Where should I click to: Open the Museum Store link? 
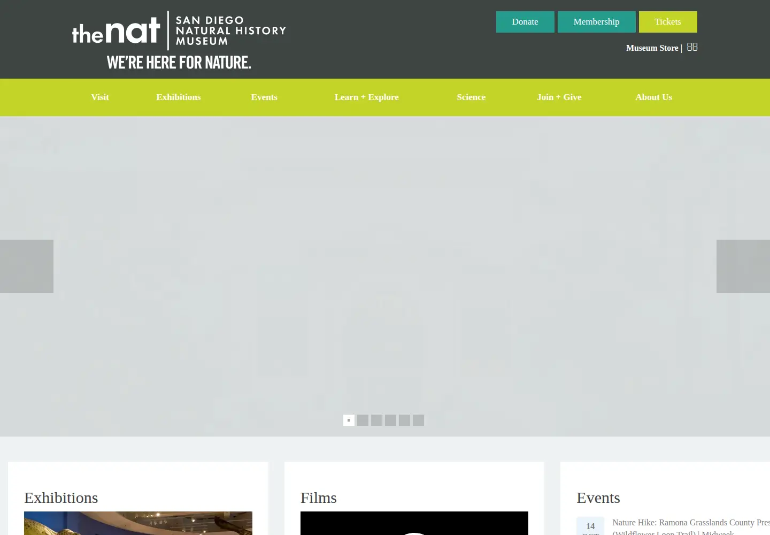tap(652, 48)
